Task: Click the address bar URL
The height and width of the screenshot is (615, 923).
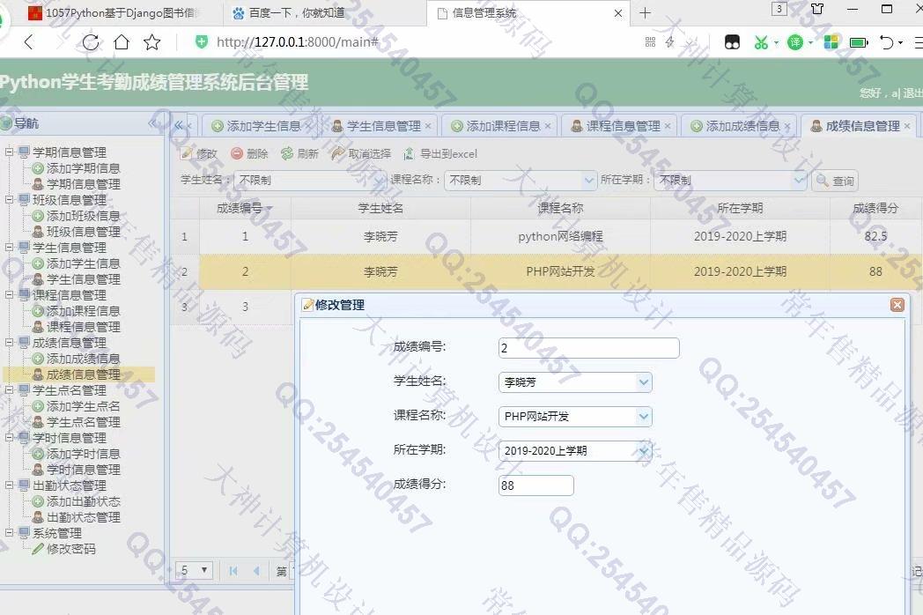Action: [298, 42]
